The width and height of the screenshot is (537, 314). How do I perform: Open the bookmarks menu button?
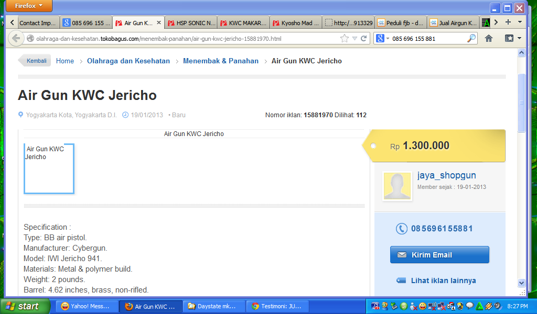pyautogui.click(x=513, y=38)
